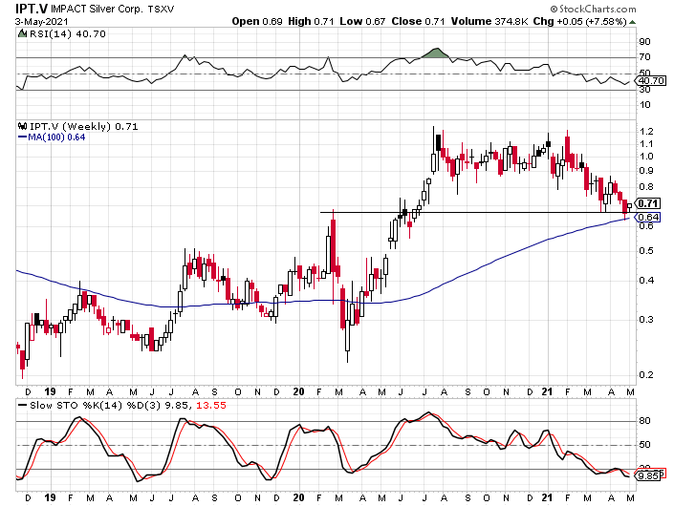
Task: Click the 21 year label on price axis
Action: [x=547, y=391]
